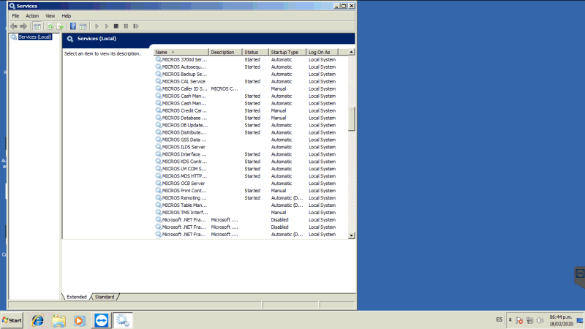Screen dimensions: 585x329
Task: Click the Services gear icon on the taskbar
Action: pyautogui.click(x=122, y=320)
